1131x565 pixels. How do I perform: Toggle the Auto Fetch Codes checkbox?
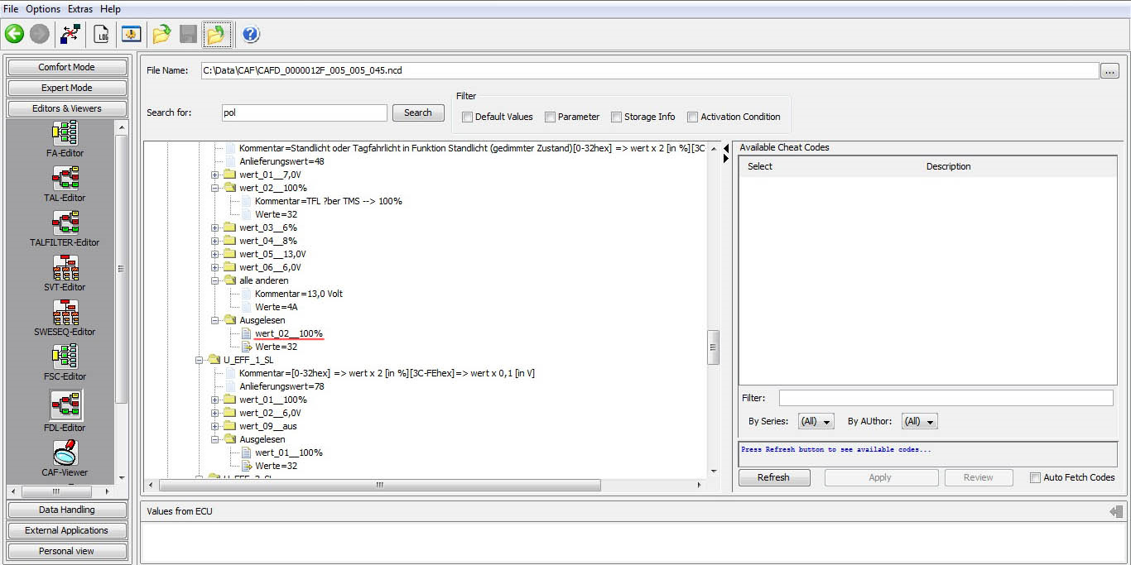(x=1035, y=477)
